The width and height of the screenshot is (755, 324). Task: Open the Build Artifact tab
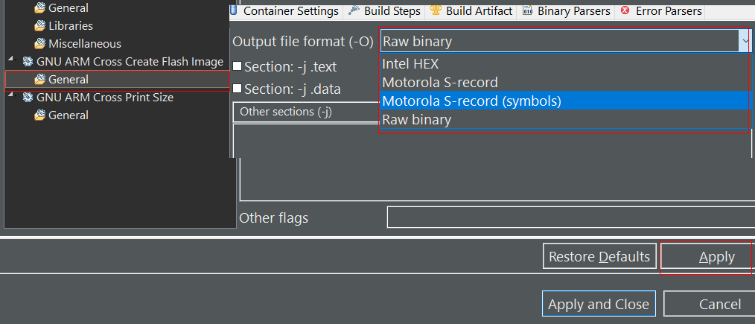click(473, 10)
